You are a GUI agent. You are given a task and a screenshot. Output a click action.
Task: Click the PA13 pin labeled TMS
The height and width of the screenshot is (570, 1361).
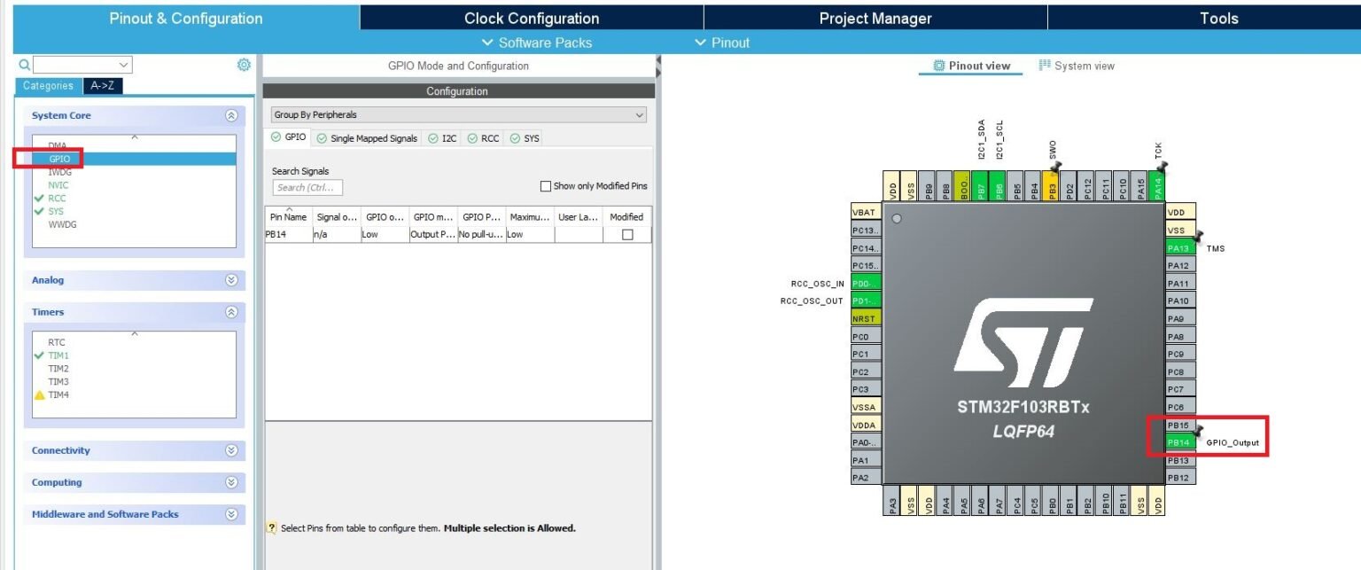[1178, 248]
